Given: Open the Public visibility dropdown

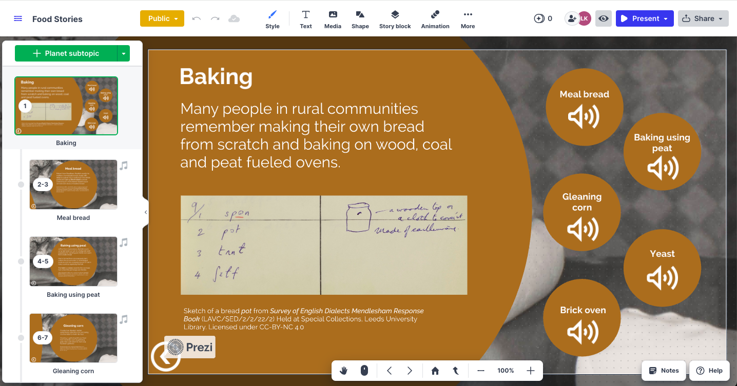Looking at the screenshot, I should click(x=162, y=18).
